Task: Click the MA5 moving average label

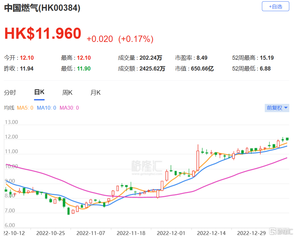Action: (25, 108)
